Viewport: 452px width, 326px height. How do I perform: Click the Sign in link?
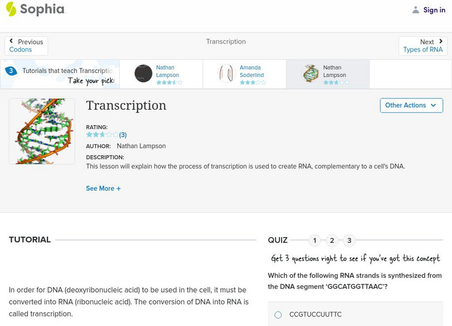tap(433, 10)
